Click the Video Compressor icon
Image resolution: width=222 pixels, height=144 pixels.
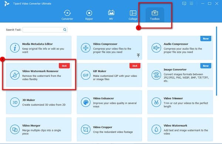tap(86, 48)
